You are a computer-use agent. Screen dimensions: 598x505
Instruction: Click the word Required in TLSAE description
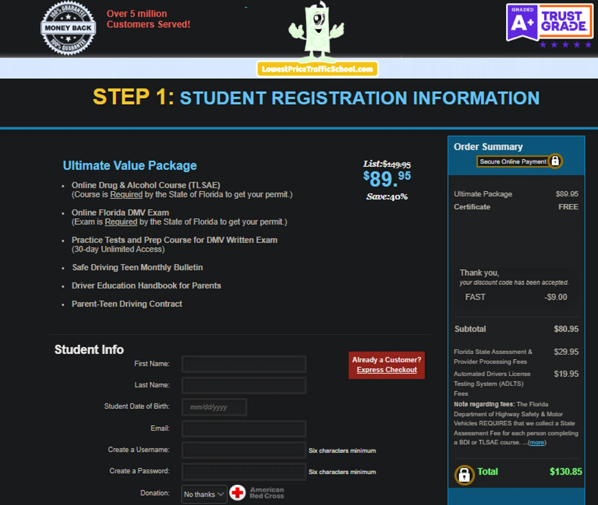coord(126,195)
